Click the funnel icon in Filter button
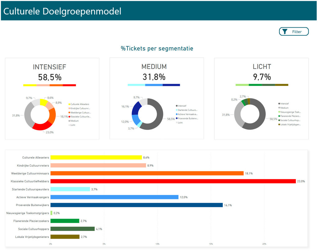This screenshot has height=252, width=318. (x=285, y=32)
